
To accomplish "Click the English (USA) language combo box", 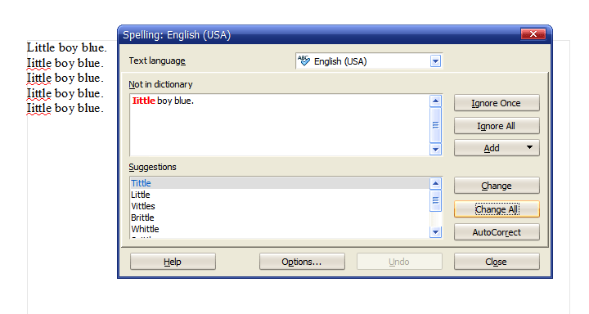I will 369,61.
